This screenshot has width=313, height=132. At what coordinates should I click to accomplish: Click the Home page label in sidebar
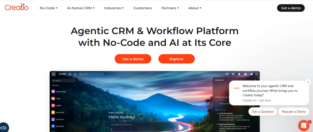pos(61,92)
